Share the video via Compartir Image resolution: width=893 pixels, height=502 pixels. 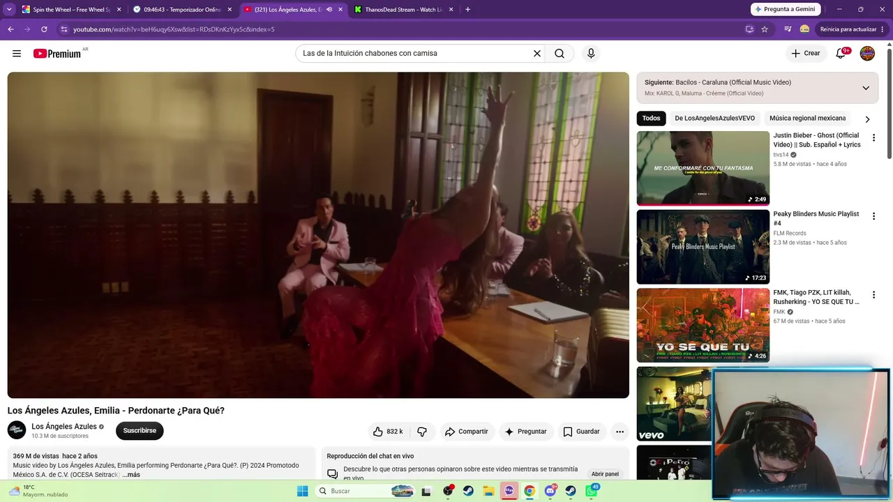coord(466,432)
